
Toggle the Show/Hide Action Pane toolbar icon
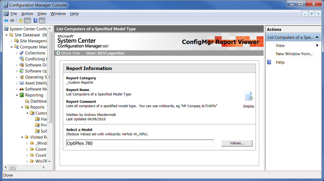coord(42,21)
